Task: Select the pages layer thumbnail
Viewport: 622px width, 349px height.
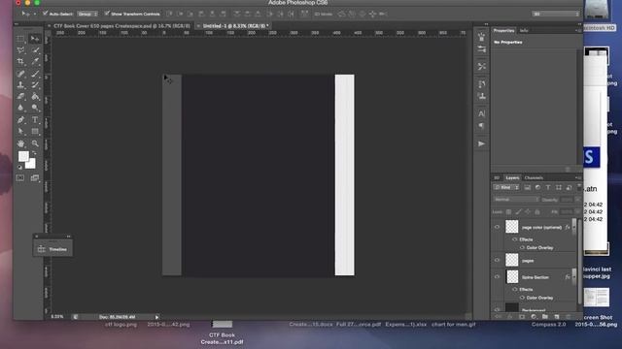Action: (512, 260)
